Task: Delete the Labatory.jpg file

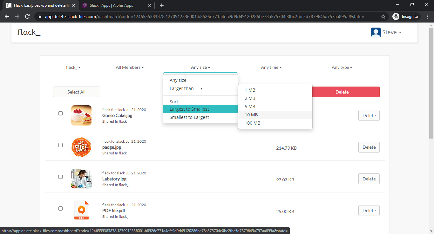Action: pos(369,179)
